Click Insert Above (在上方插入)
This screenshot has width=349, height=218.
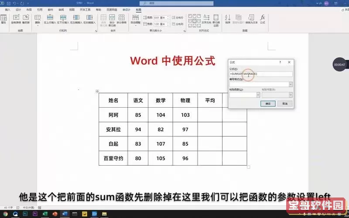pyautogui.click(x=50, y=19)
